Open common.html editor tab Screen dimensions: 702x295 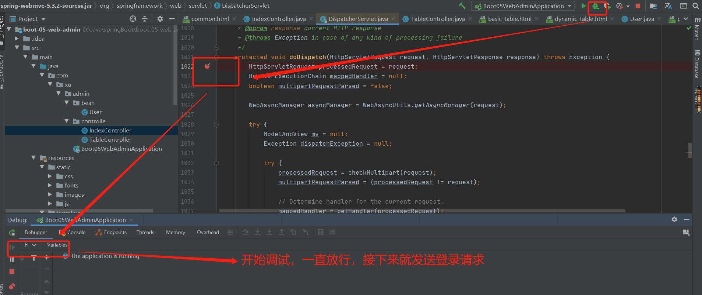(209, 19)
